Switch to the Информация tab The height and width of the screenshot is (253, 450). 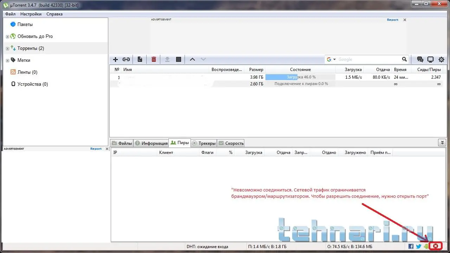pyautogui.click(x=151, y=143)
